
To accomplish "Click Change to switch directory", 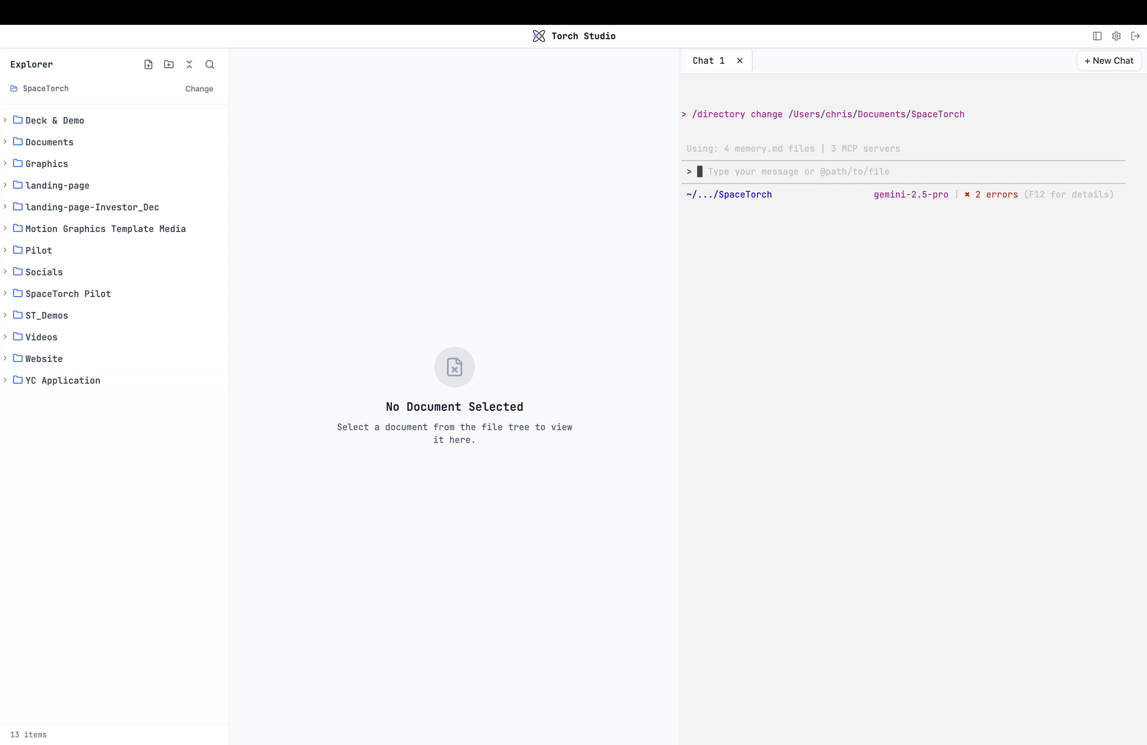I will tap(199, 89).
